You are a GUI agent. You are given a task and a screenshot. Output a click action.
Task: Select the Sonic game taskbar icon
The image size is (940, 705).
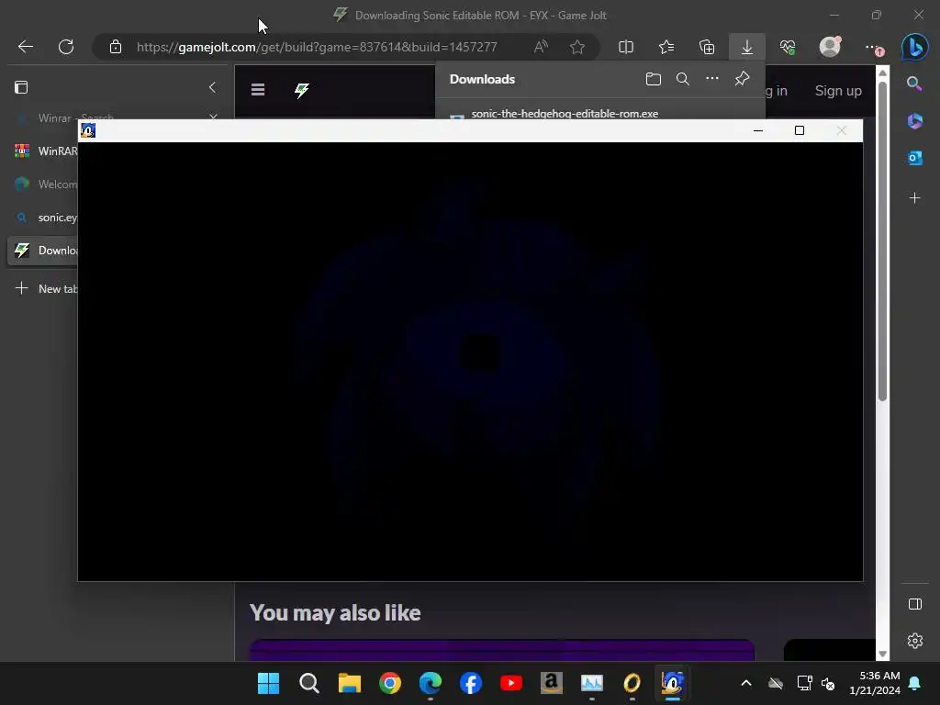point(673,683)
